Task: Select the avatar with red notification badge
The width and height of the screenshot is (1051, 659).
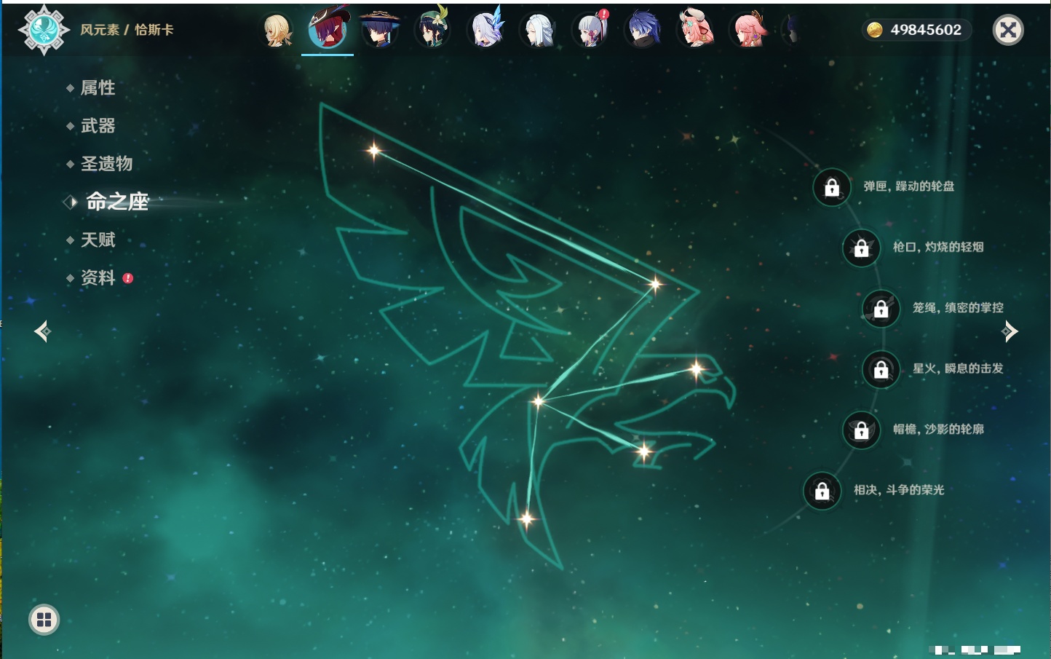Action: (591, 31)
